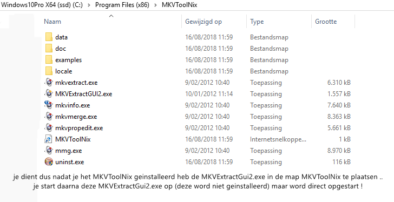This screenshot has width=394, height=202.
Task: Select the examples folder
Action: click(68, 60)
